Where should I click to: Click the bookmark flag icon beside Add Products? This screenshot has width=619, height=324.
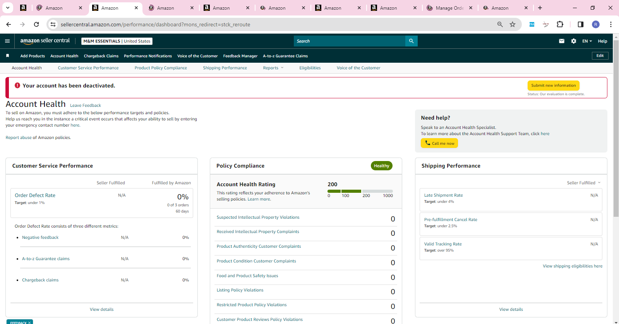tap(7, 56)
